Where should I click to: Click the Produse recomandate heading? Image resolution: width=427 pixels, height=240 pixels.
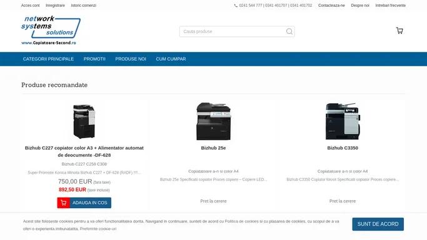click(54, 85)
